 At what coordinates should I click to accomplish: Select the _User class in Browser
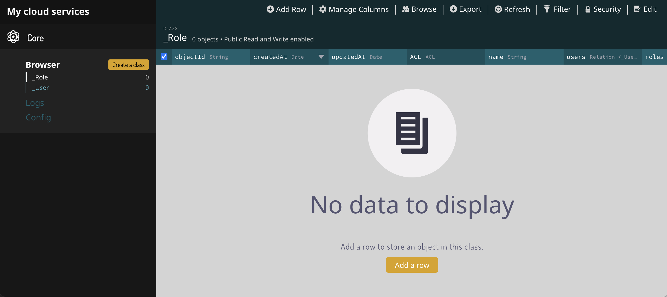click(42, 88)
